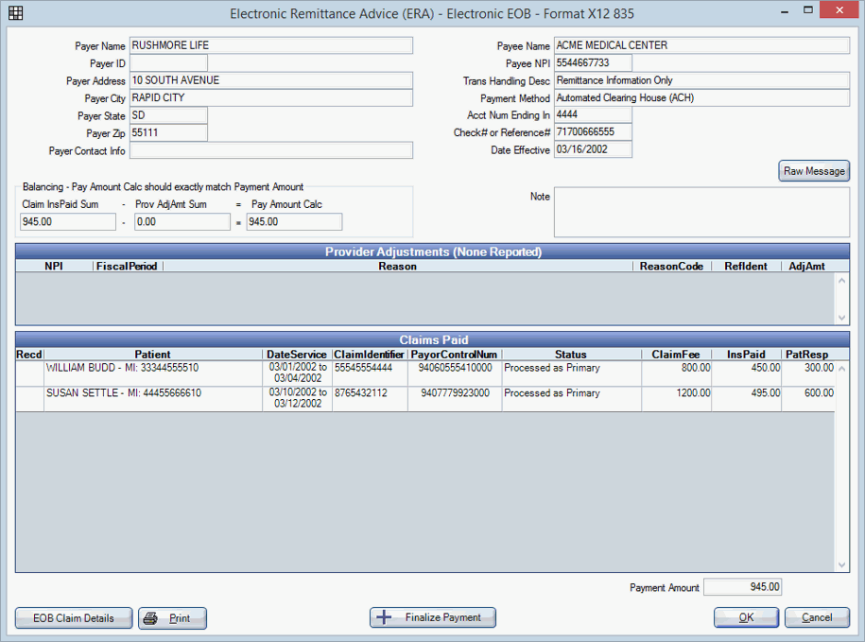Click into the Note text box
The height and width of the screenshot is (642, 865).
click(701, 211)
